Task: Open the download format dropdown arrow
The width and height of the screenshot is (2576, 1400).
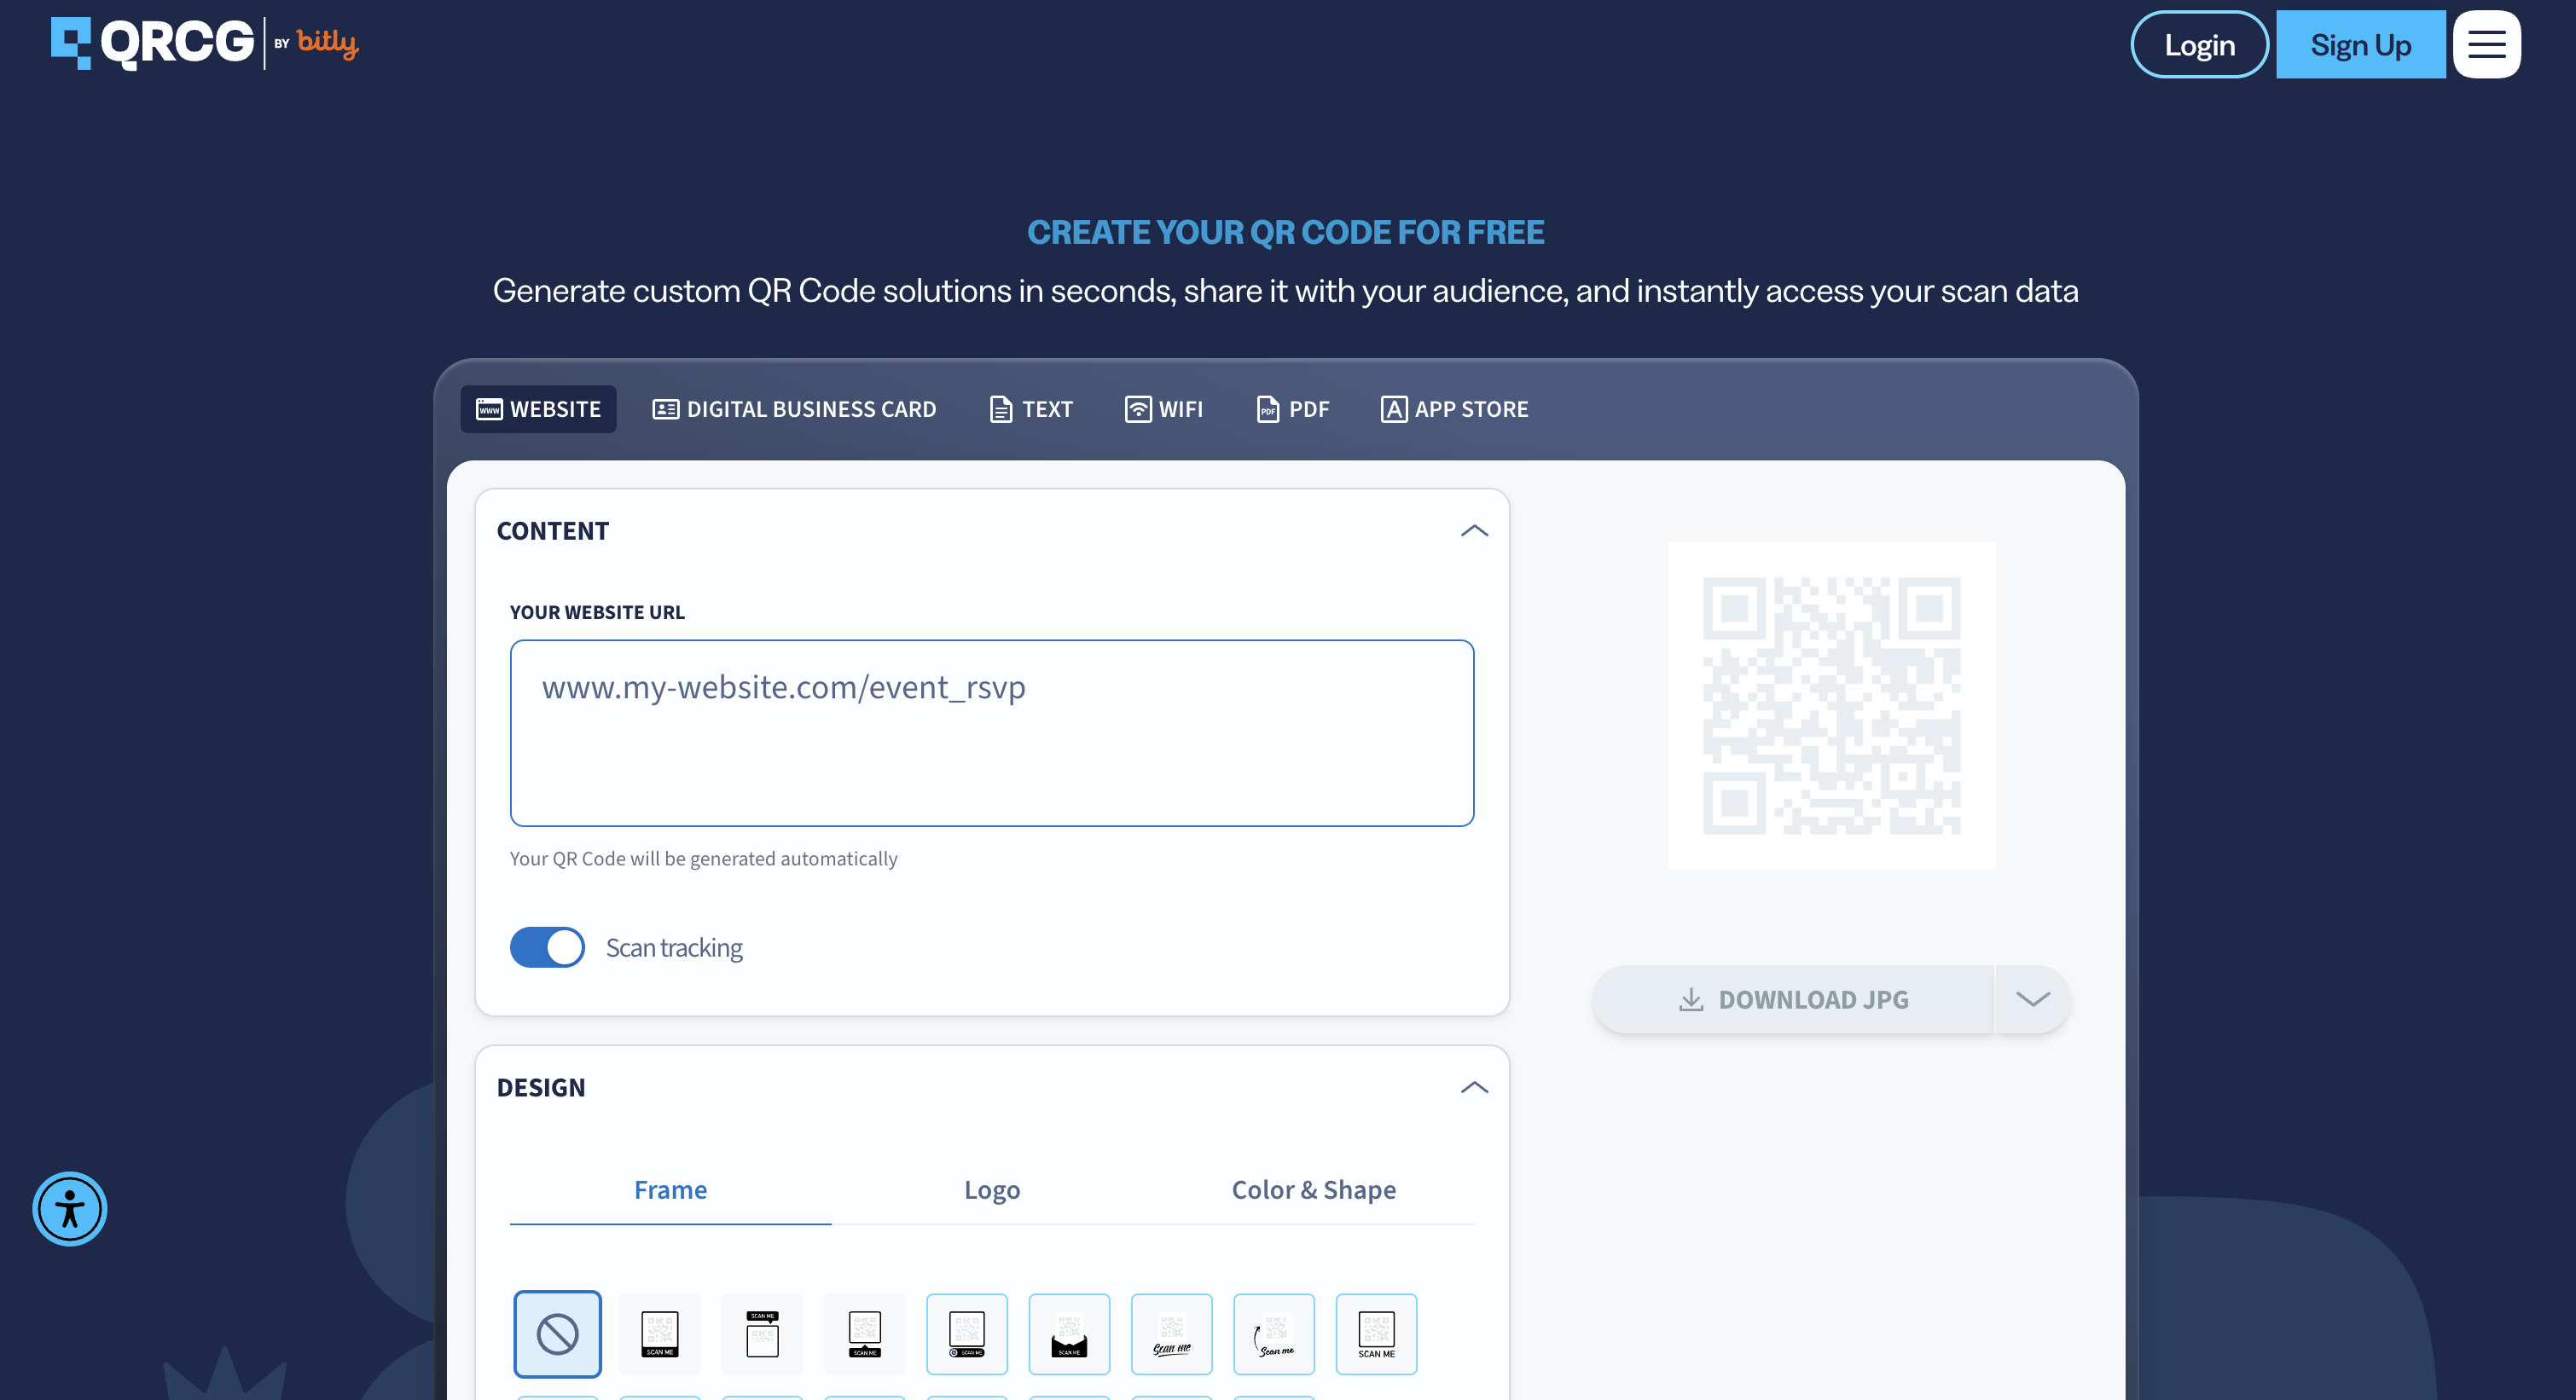Action: 2033,999
